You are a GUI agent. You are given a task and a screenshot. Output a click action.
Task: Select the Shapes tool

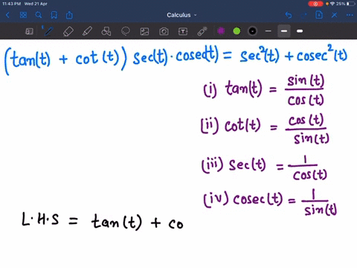[x=106, y=31]
